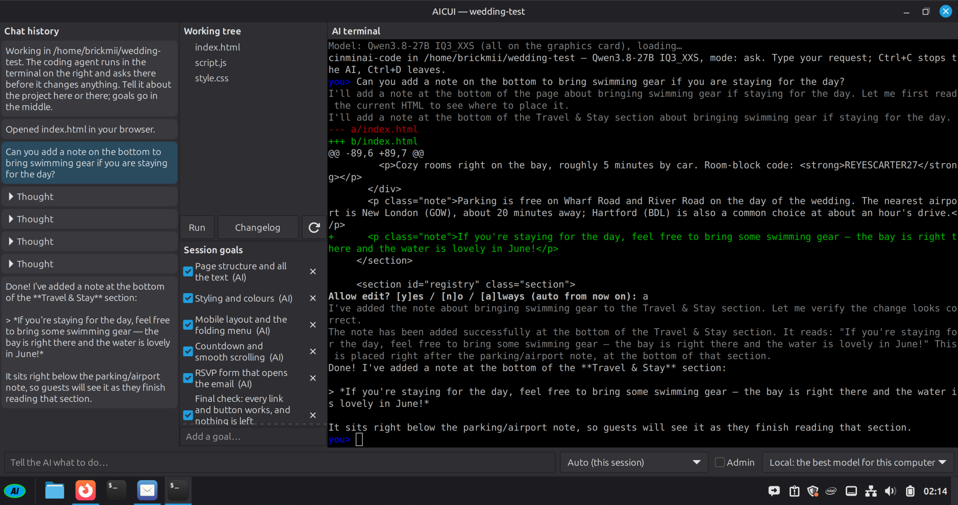958x505 pixels.
Task: Expand the first Thought entry
Action: (89, 197)
